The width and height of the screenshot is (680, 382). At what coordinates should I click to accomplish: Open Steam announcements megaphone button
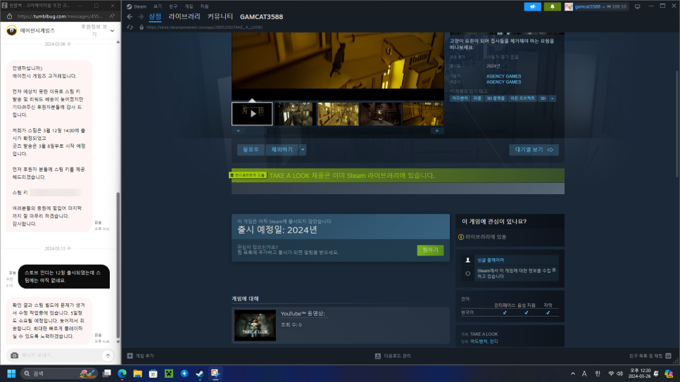click(x=532, y=6)
